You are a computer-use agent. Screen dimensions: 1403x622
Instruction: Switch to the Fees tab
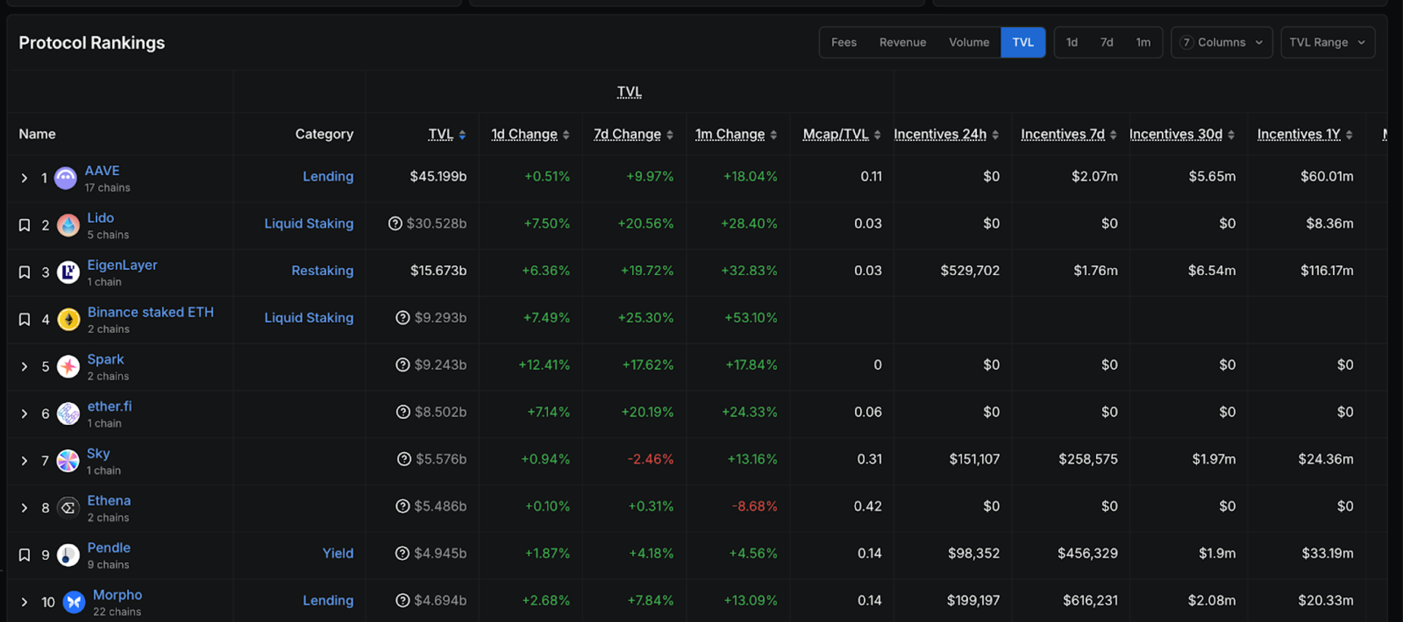point(844,42)
